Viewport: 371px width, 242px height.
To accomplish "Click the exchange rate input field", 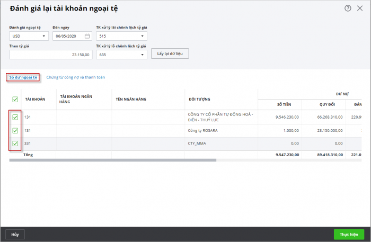I will pyautogui.click(x=50, y=54).
